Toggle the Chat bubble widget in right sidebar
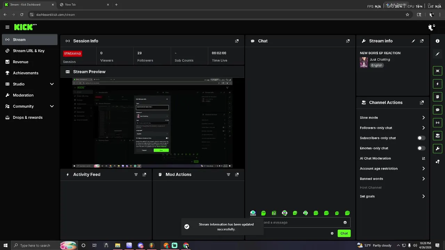This screenshot has height=250, width=445. click(x=437, y=110)
